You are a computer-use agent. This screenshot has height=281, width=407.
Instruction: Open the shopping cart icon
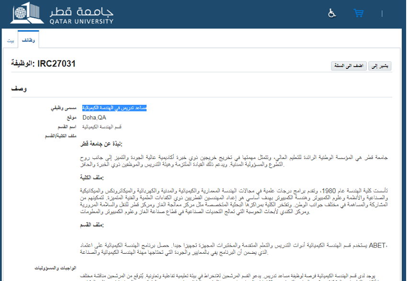pos(359,13)
